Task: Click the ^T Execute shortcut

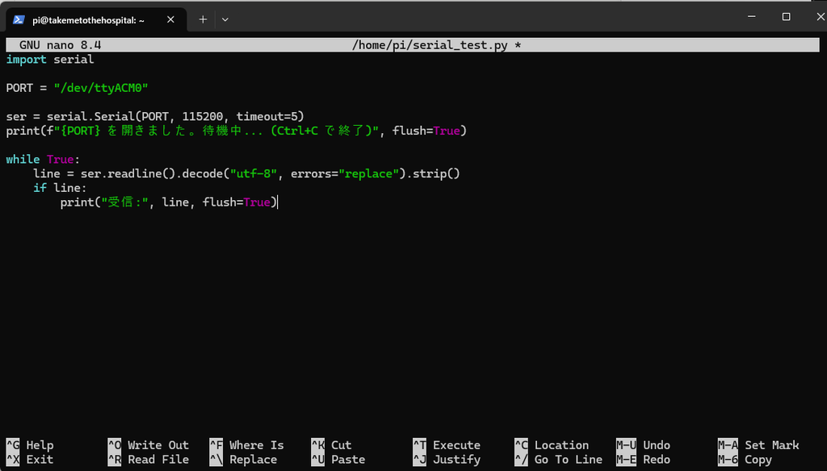Action: 447,445
